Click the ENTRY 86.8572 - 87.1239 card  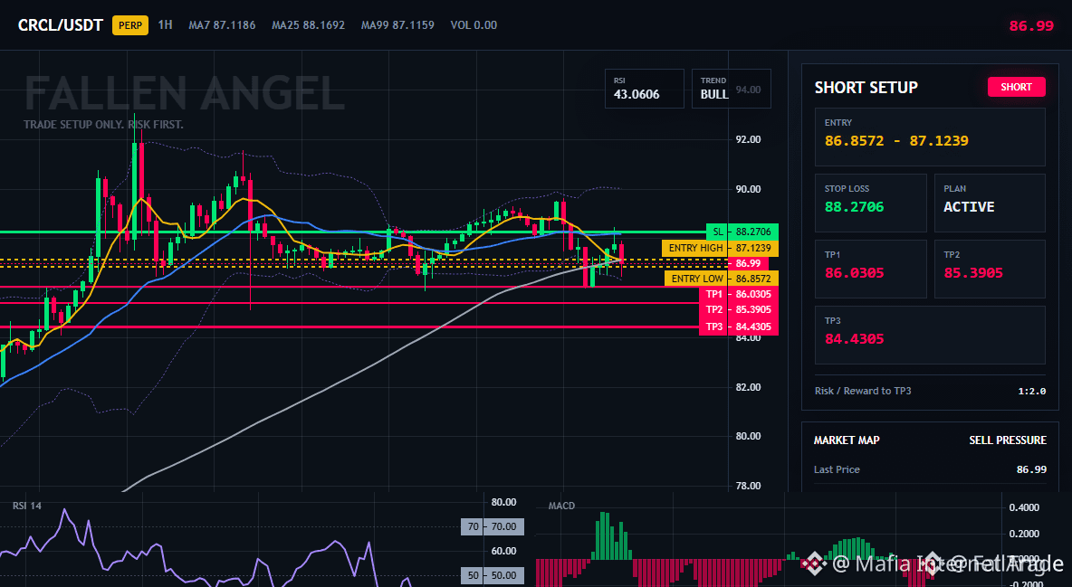pos(930,137)
